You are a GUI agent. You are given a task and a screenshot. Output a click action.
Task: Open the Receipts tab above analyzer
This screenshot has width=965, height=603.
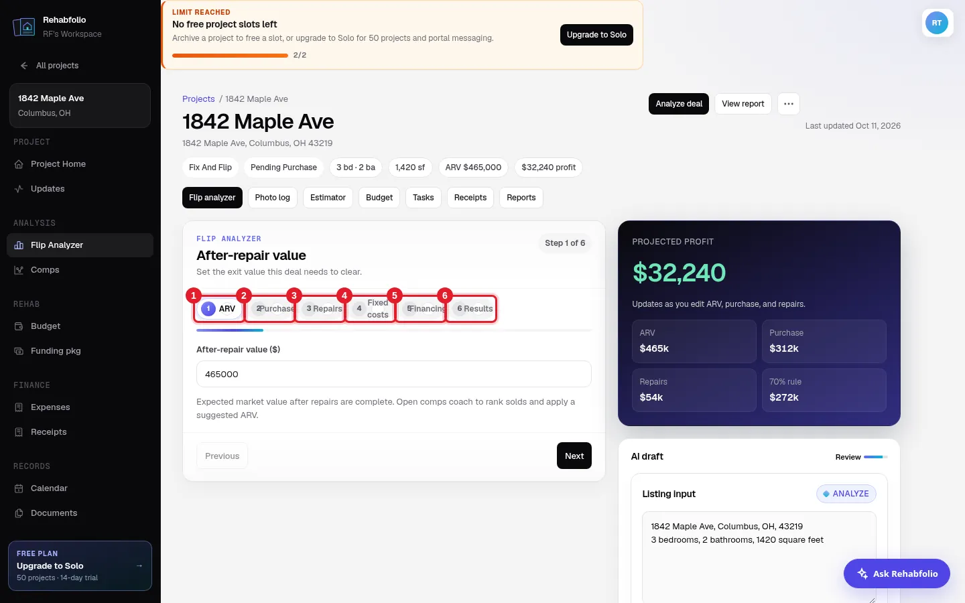[x=470, y=198]
